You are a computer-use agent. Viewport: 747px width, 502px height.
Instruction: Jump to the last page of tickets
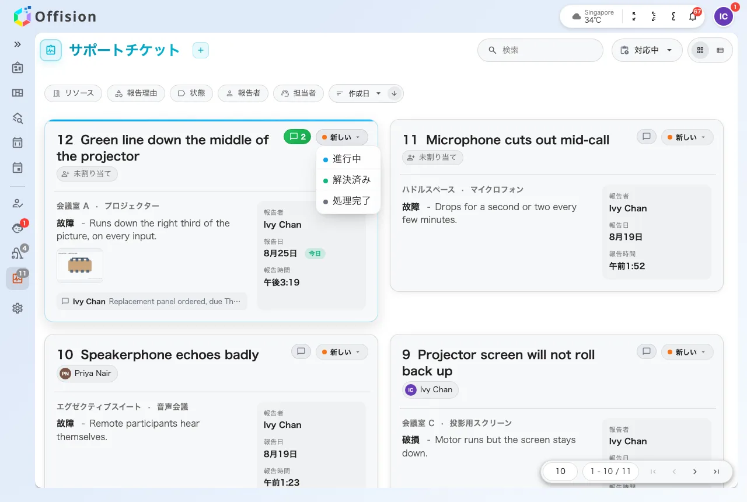pyautogui.click(x=716, y=472)
